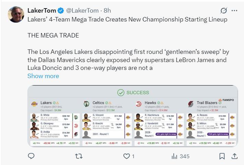
Task: Expand the post with Show more
Action: point(43,76)
